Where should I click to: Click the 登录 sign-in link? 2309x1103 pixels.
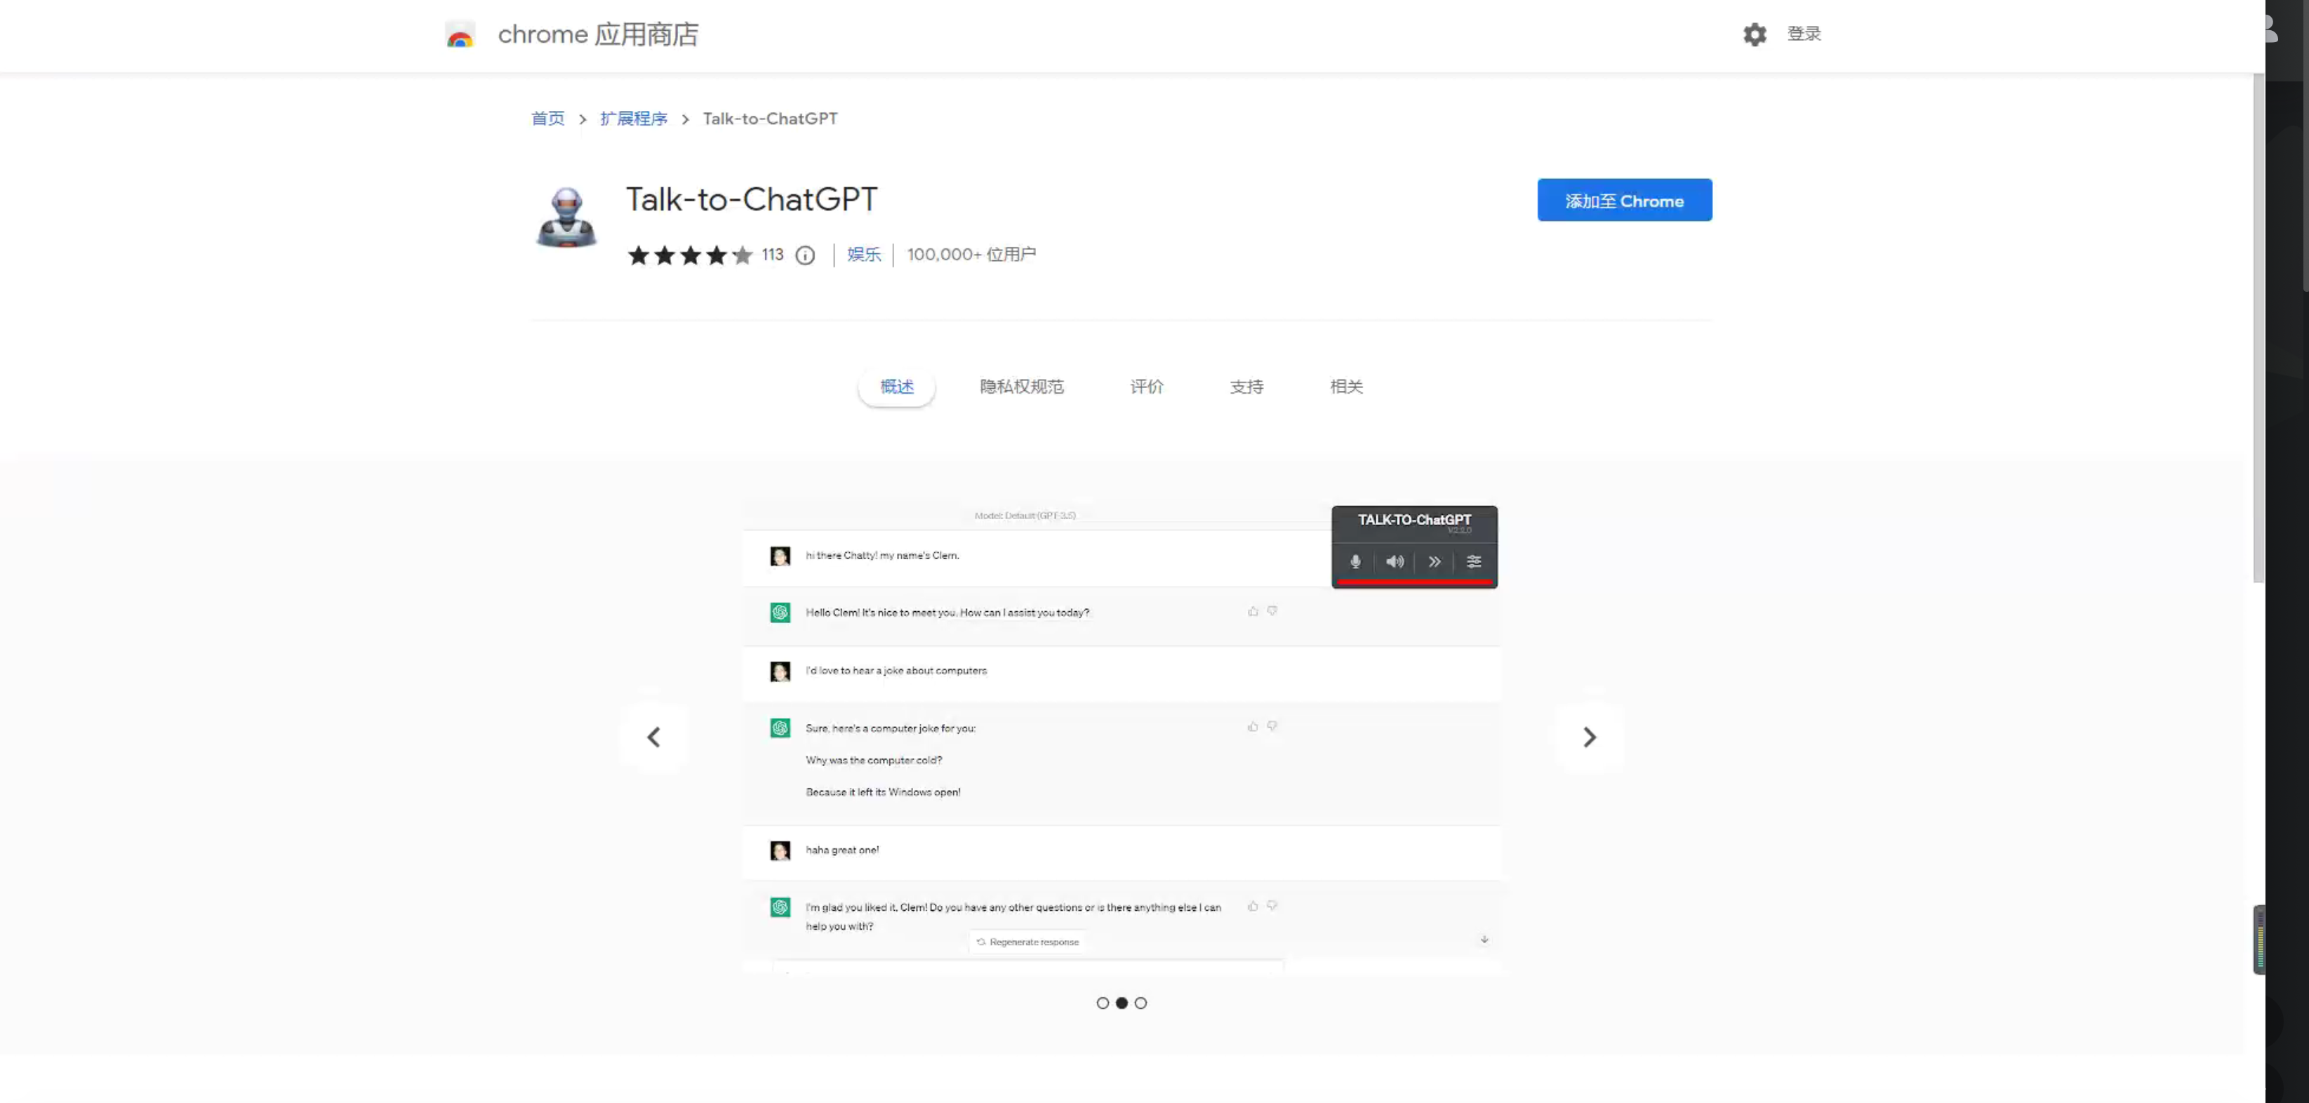(1804, 34)
